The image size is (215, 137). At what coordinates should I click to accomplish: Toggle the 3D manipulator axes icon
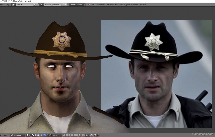pyautogui.click(x=41, y=135)
